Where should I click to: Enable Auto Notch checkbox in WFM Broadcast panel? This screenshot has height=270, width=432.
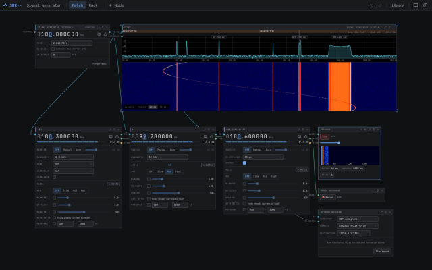pos(244,204)
